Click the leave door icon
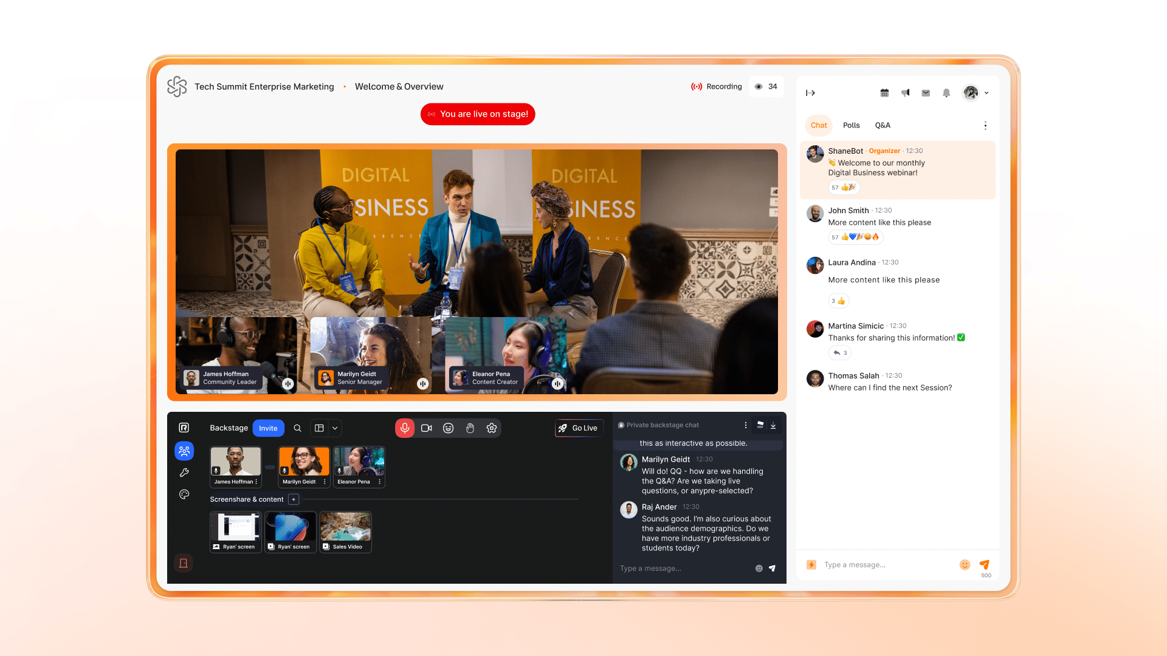This screenshot has width=1167, height=656. pyautogui.click(x=184, y=563)
